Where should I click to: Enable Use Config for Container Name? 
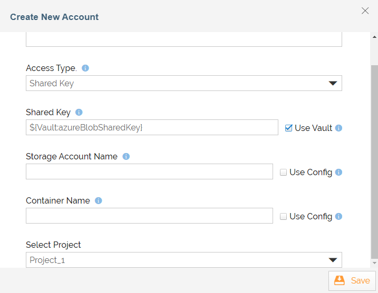pyautogui.click(x=283, y=217)
